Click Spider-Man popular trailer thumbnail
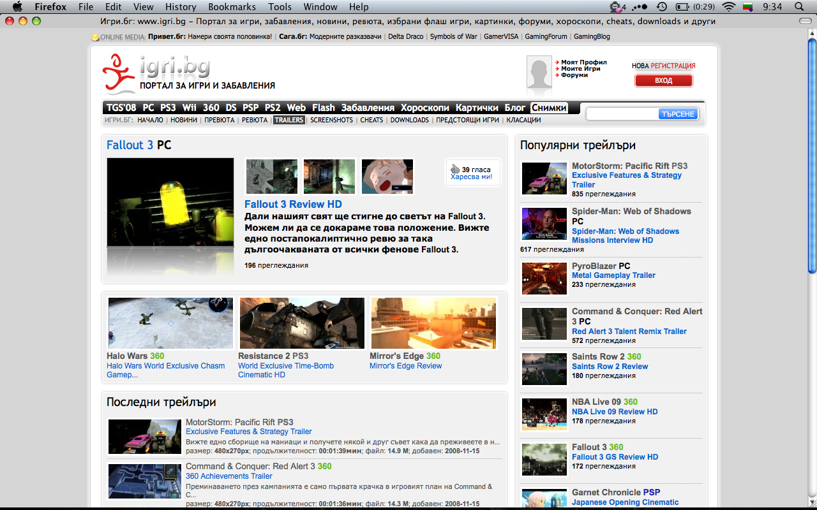 [544, 224]
